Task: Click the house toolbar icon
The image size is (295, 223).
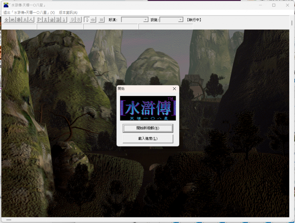Action: click(x=52, y=20)
